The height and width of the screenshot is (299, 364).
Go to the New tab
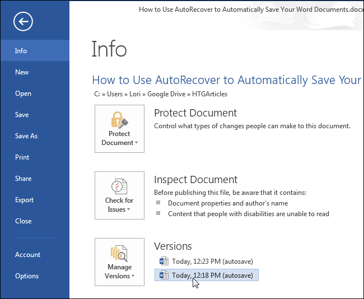click(22, 72)
